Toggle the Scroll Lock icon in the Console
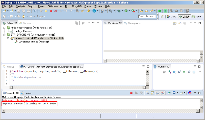 tap(152, 93)
